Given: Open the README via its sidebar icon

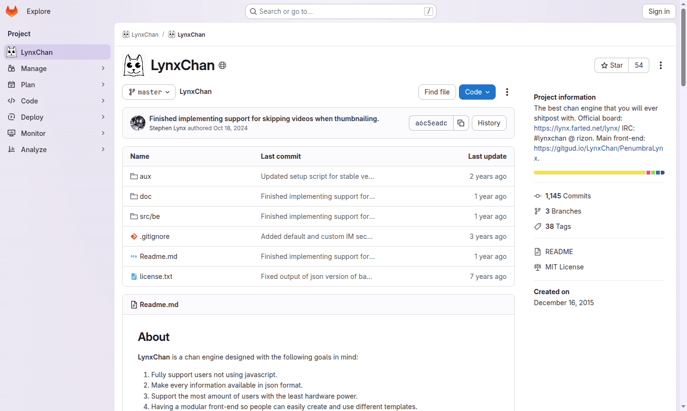Looking at the screenshot, I should click(539, 251).
